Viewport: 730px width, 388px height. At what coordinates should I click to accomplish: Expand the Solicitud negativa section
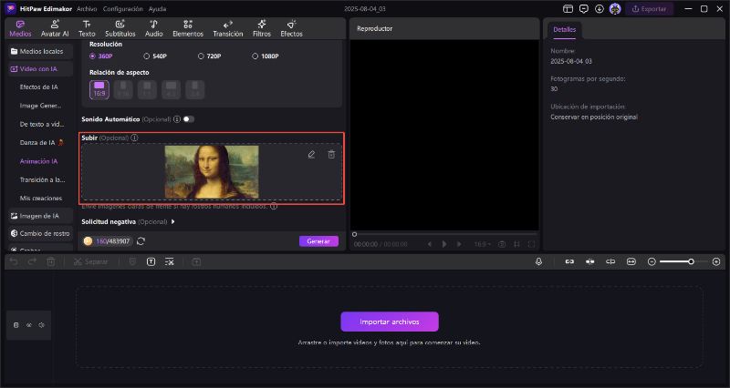coord(173,221)
